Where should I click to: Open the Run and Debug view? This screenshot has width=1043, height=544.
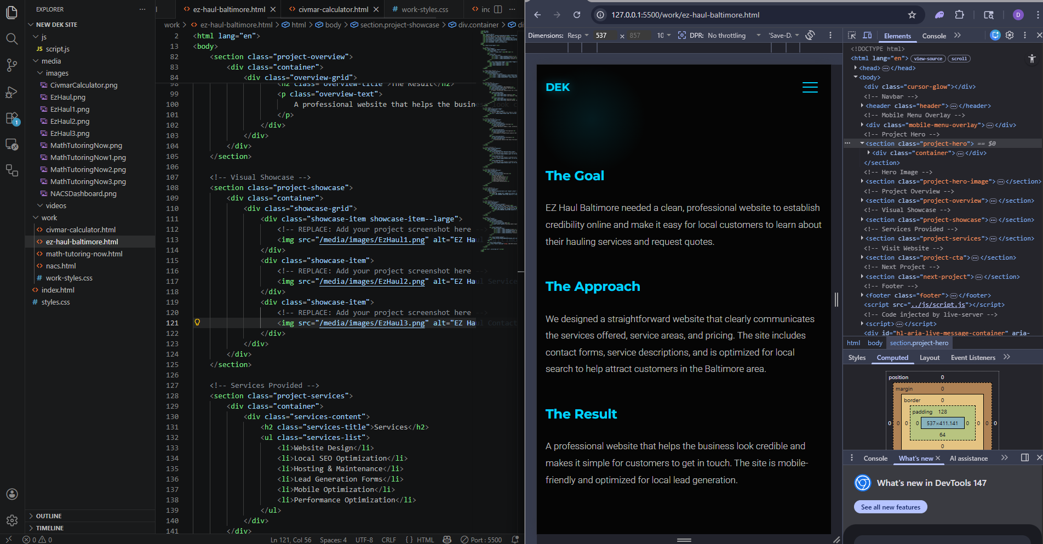(12, 92)
